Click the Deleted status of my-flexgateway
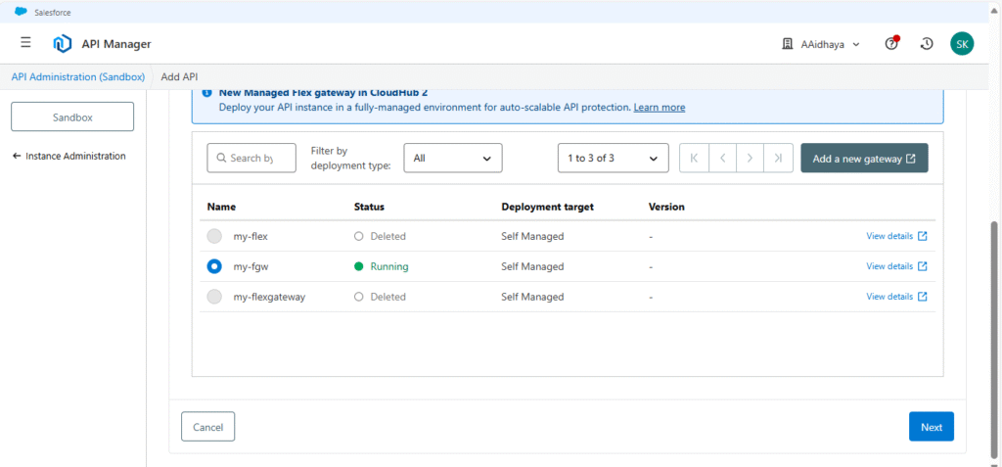Viewport: 1002px width, 467px height. point(380,297)
